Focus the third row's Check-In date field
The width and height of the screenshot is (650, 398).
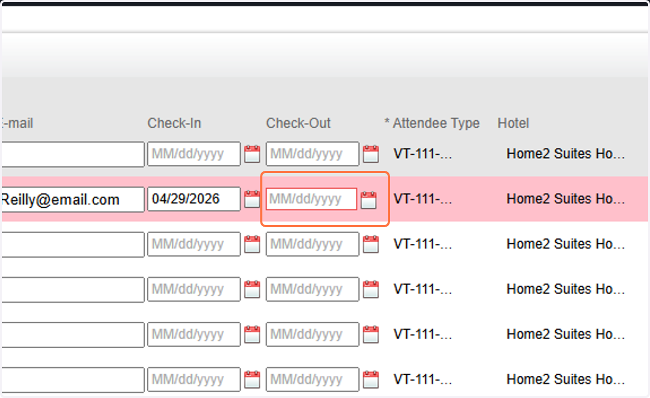tap(194, 244)
